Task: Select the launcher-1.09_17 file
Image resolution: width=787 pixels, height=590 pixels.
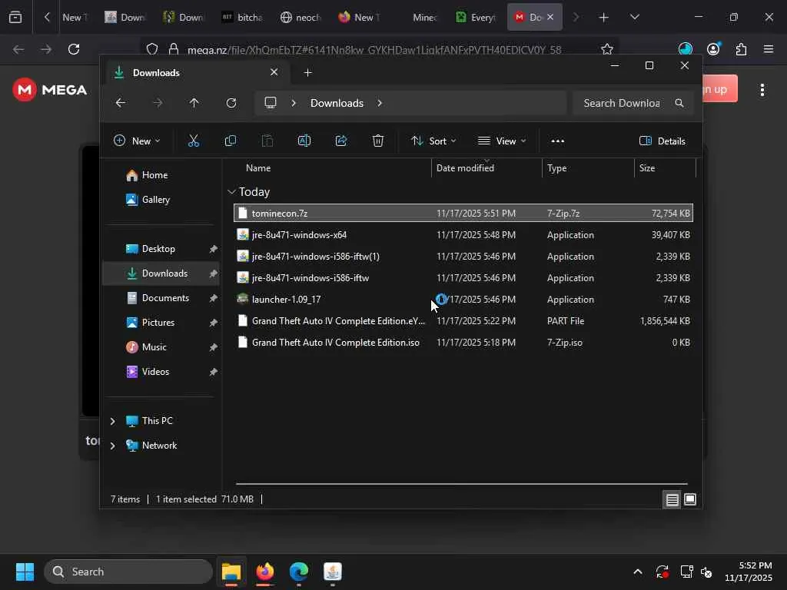Action: [463, 300]
